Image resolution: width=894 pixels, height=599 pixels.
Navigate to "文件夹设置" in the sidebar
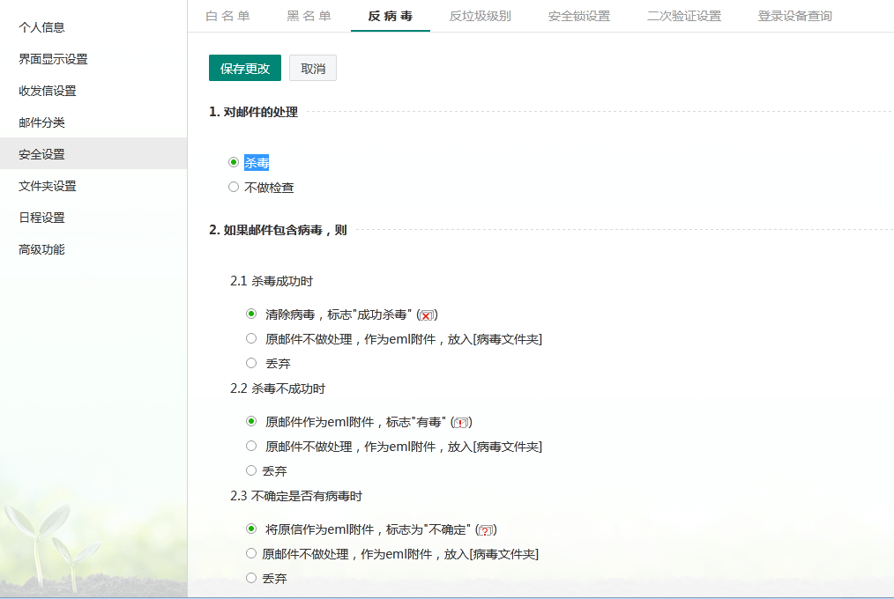[x=48, y=186]
